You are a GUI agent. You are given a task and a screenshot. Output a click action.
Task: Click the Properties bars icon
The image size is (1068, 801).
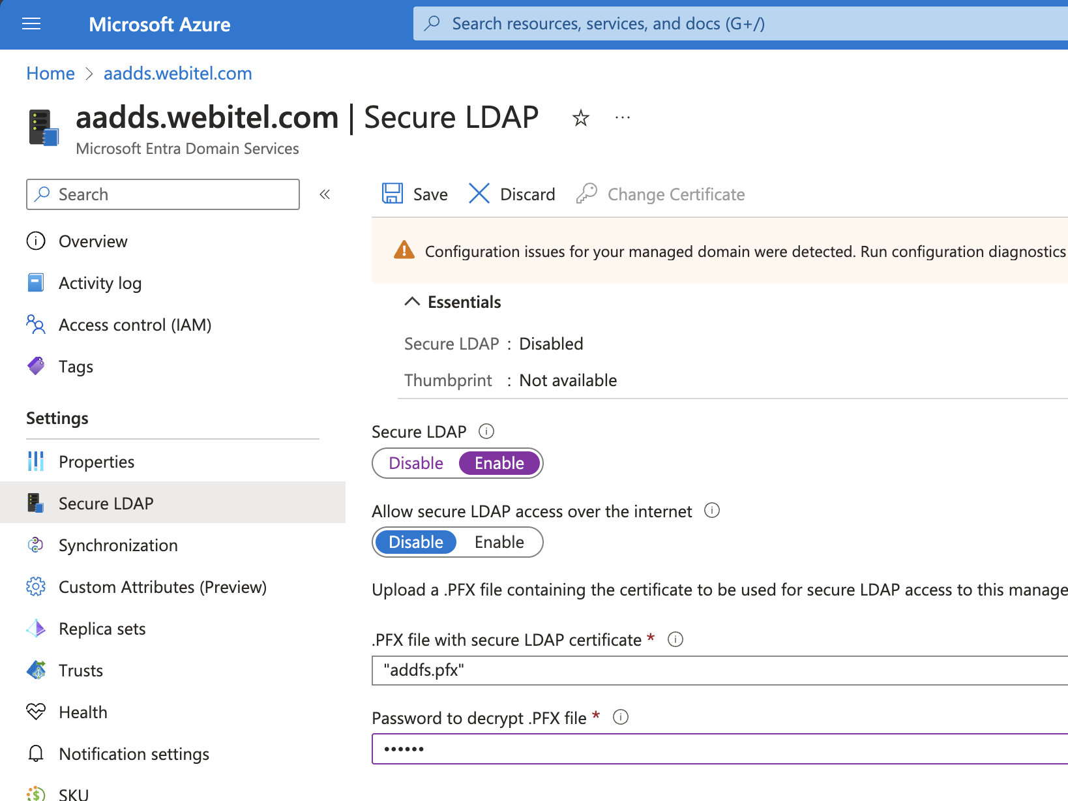(x=36, y=461)
